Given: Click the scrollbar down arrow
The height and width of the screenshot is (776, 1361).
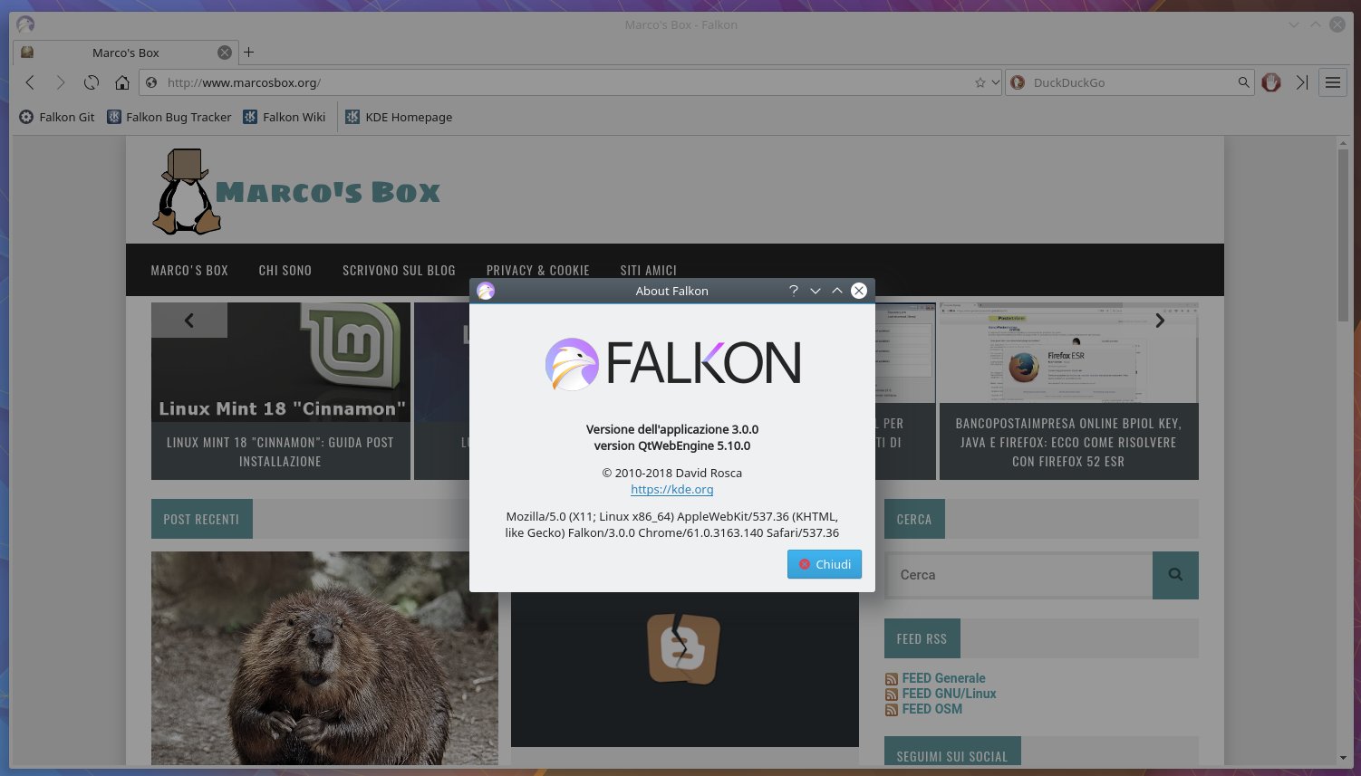Looking at the screenshot, I should click(x=1344, y=759).
